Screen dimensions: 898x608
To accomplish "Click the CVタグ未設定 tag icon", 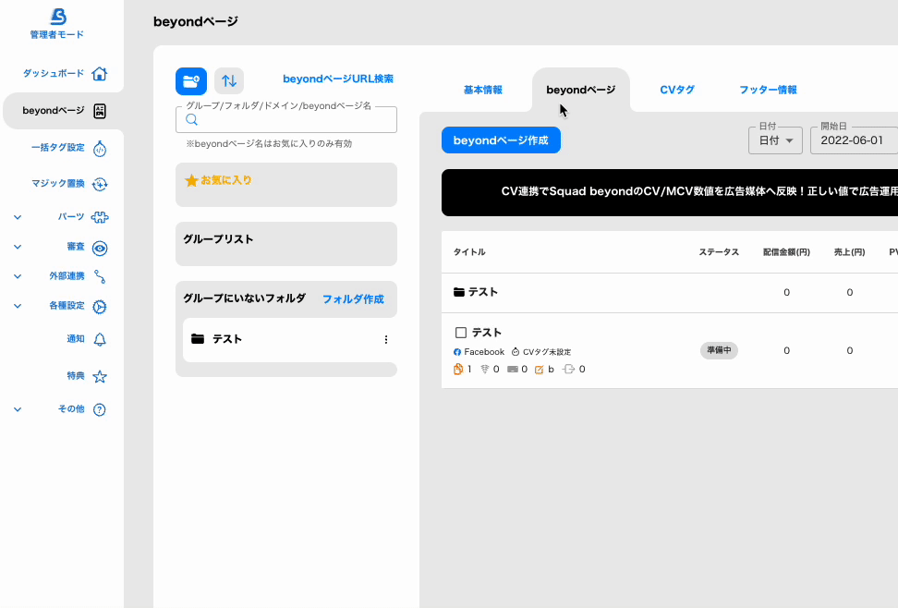I will (x=516, y=352).
